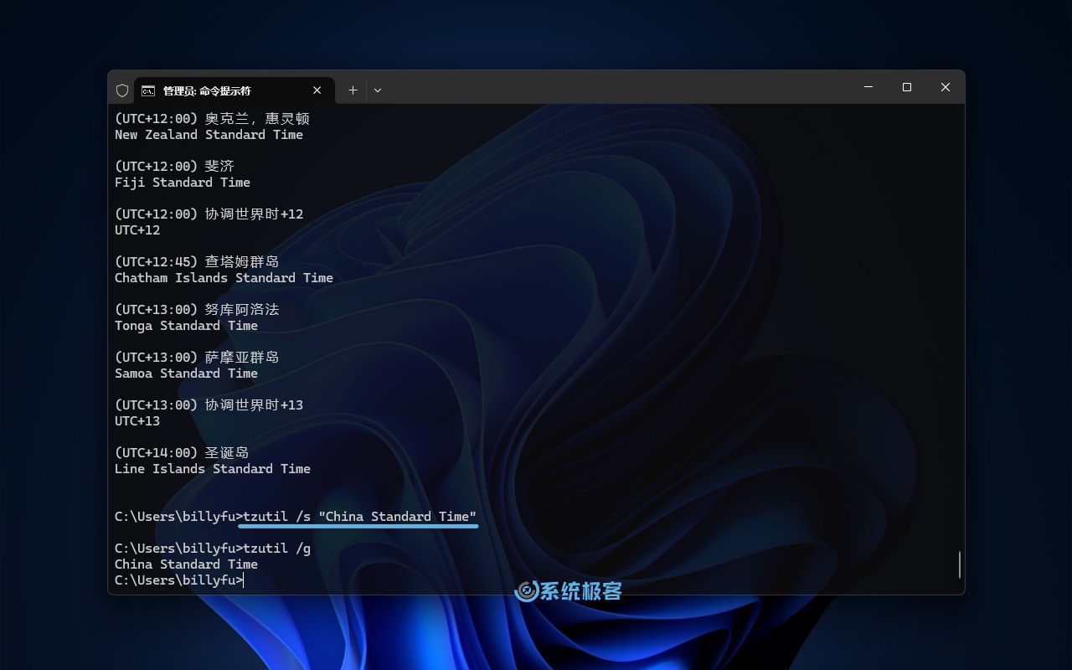Click the vertical scrollbar thumb
1072x670 pixels.
coord(959,564)
